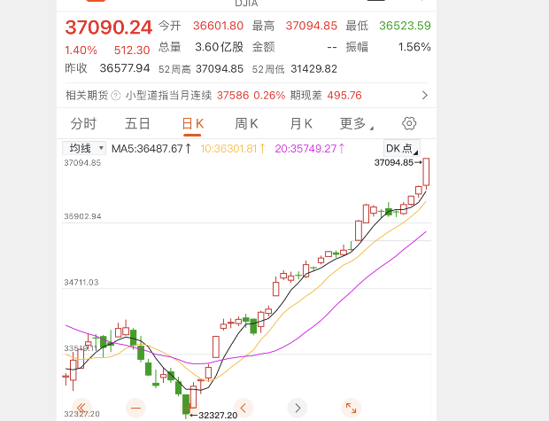Select the 日K daily candlestick tab
Viewport: 549px width, 421px height.
192,124
